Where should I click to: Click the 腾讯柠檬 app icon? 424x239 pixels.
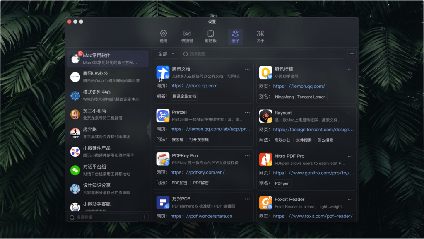point(265,72)
